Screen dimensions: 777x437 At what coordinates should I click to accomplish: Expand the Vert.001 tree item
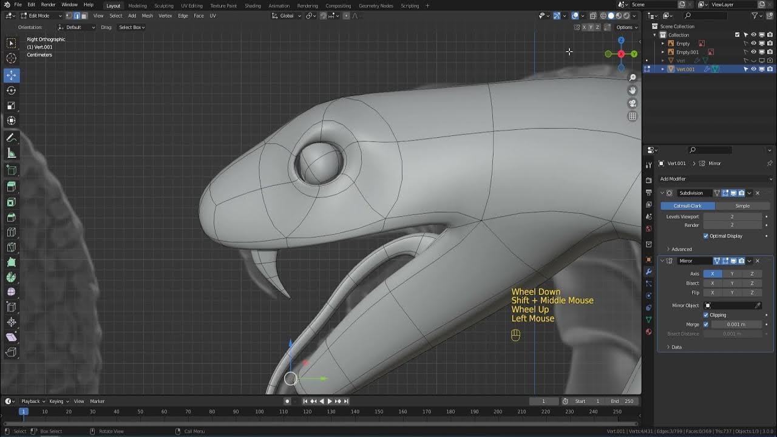pyautogui.click(x=663, y=69)
